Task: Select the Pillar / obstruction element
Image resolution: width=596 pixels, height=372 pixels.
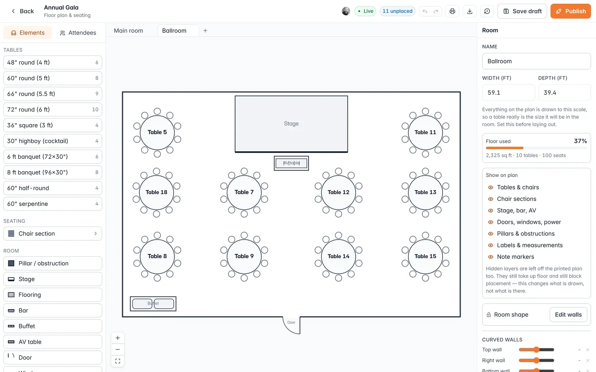Action: click(x=53, y=263)
